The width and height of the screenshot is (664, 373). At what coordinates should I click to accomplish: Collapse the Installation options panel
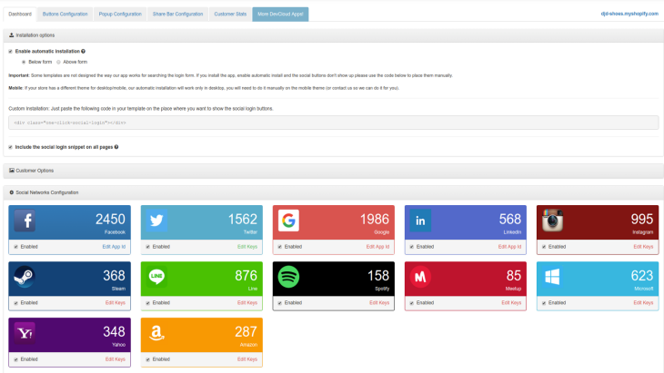35,34
